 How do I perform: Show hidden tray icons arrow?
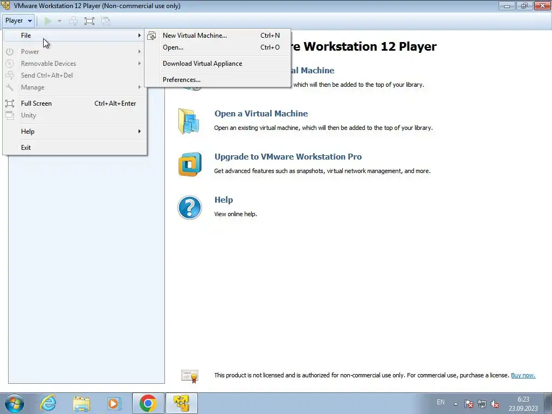point(456,404)
